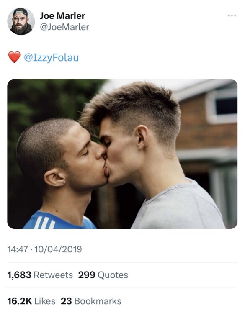The image size is (245, 313).
Task: Click the 299 quote count number
Action: click(x=87, y=275)
